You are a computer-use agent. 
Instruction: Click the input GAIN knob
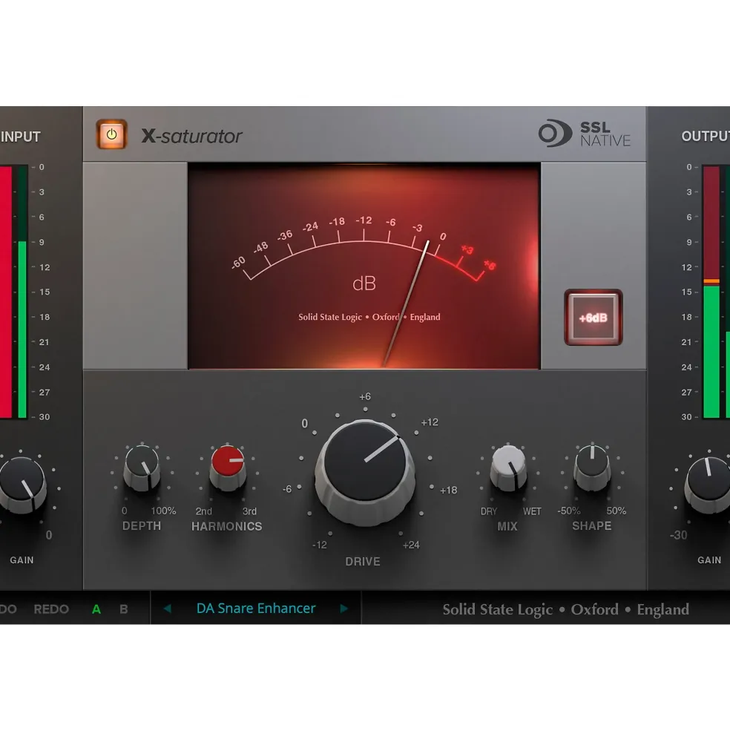pyautogui.click(x=21, y=485)
